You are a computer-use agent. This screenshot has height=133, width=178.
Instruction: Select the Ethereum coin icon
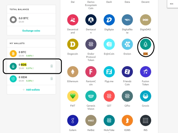[73, 72]
